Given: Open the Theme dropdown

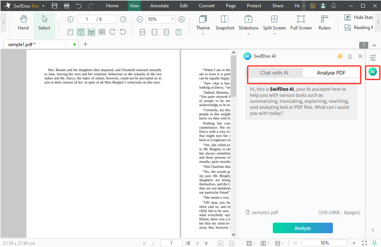Looking at the screenshot, I should pos(203,24).
